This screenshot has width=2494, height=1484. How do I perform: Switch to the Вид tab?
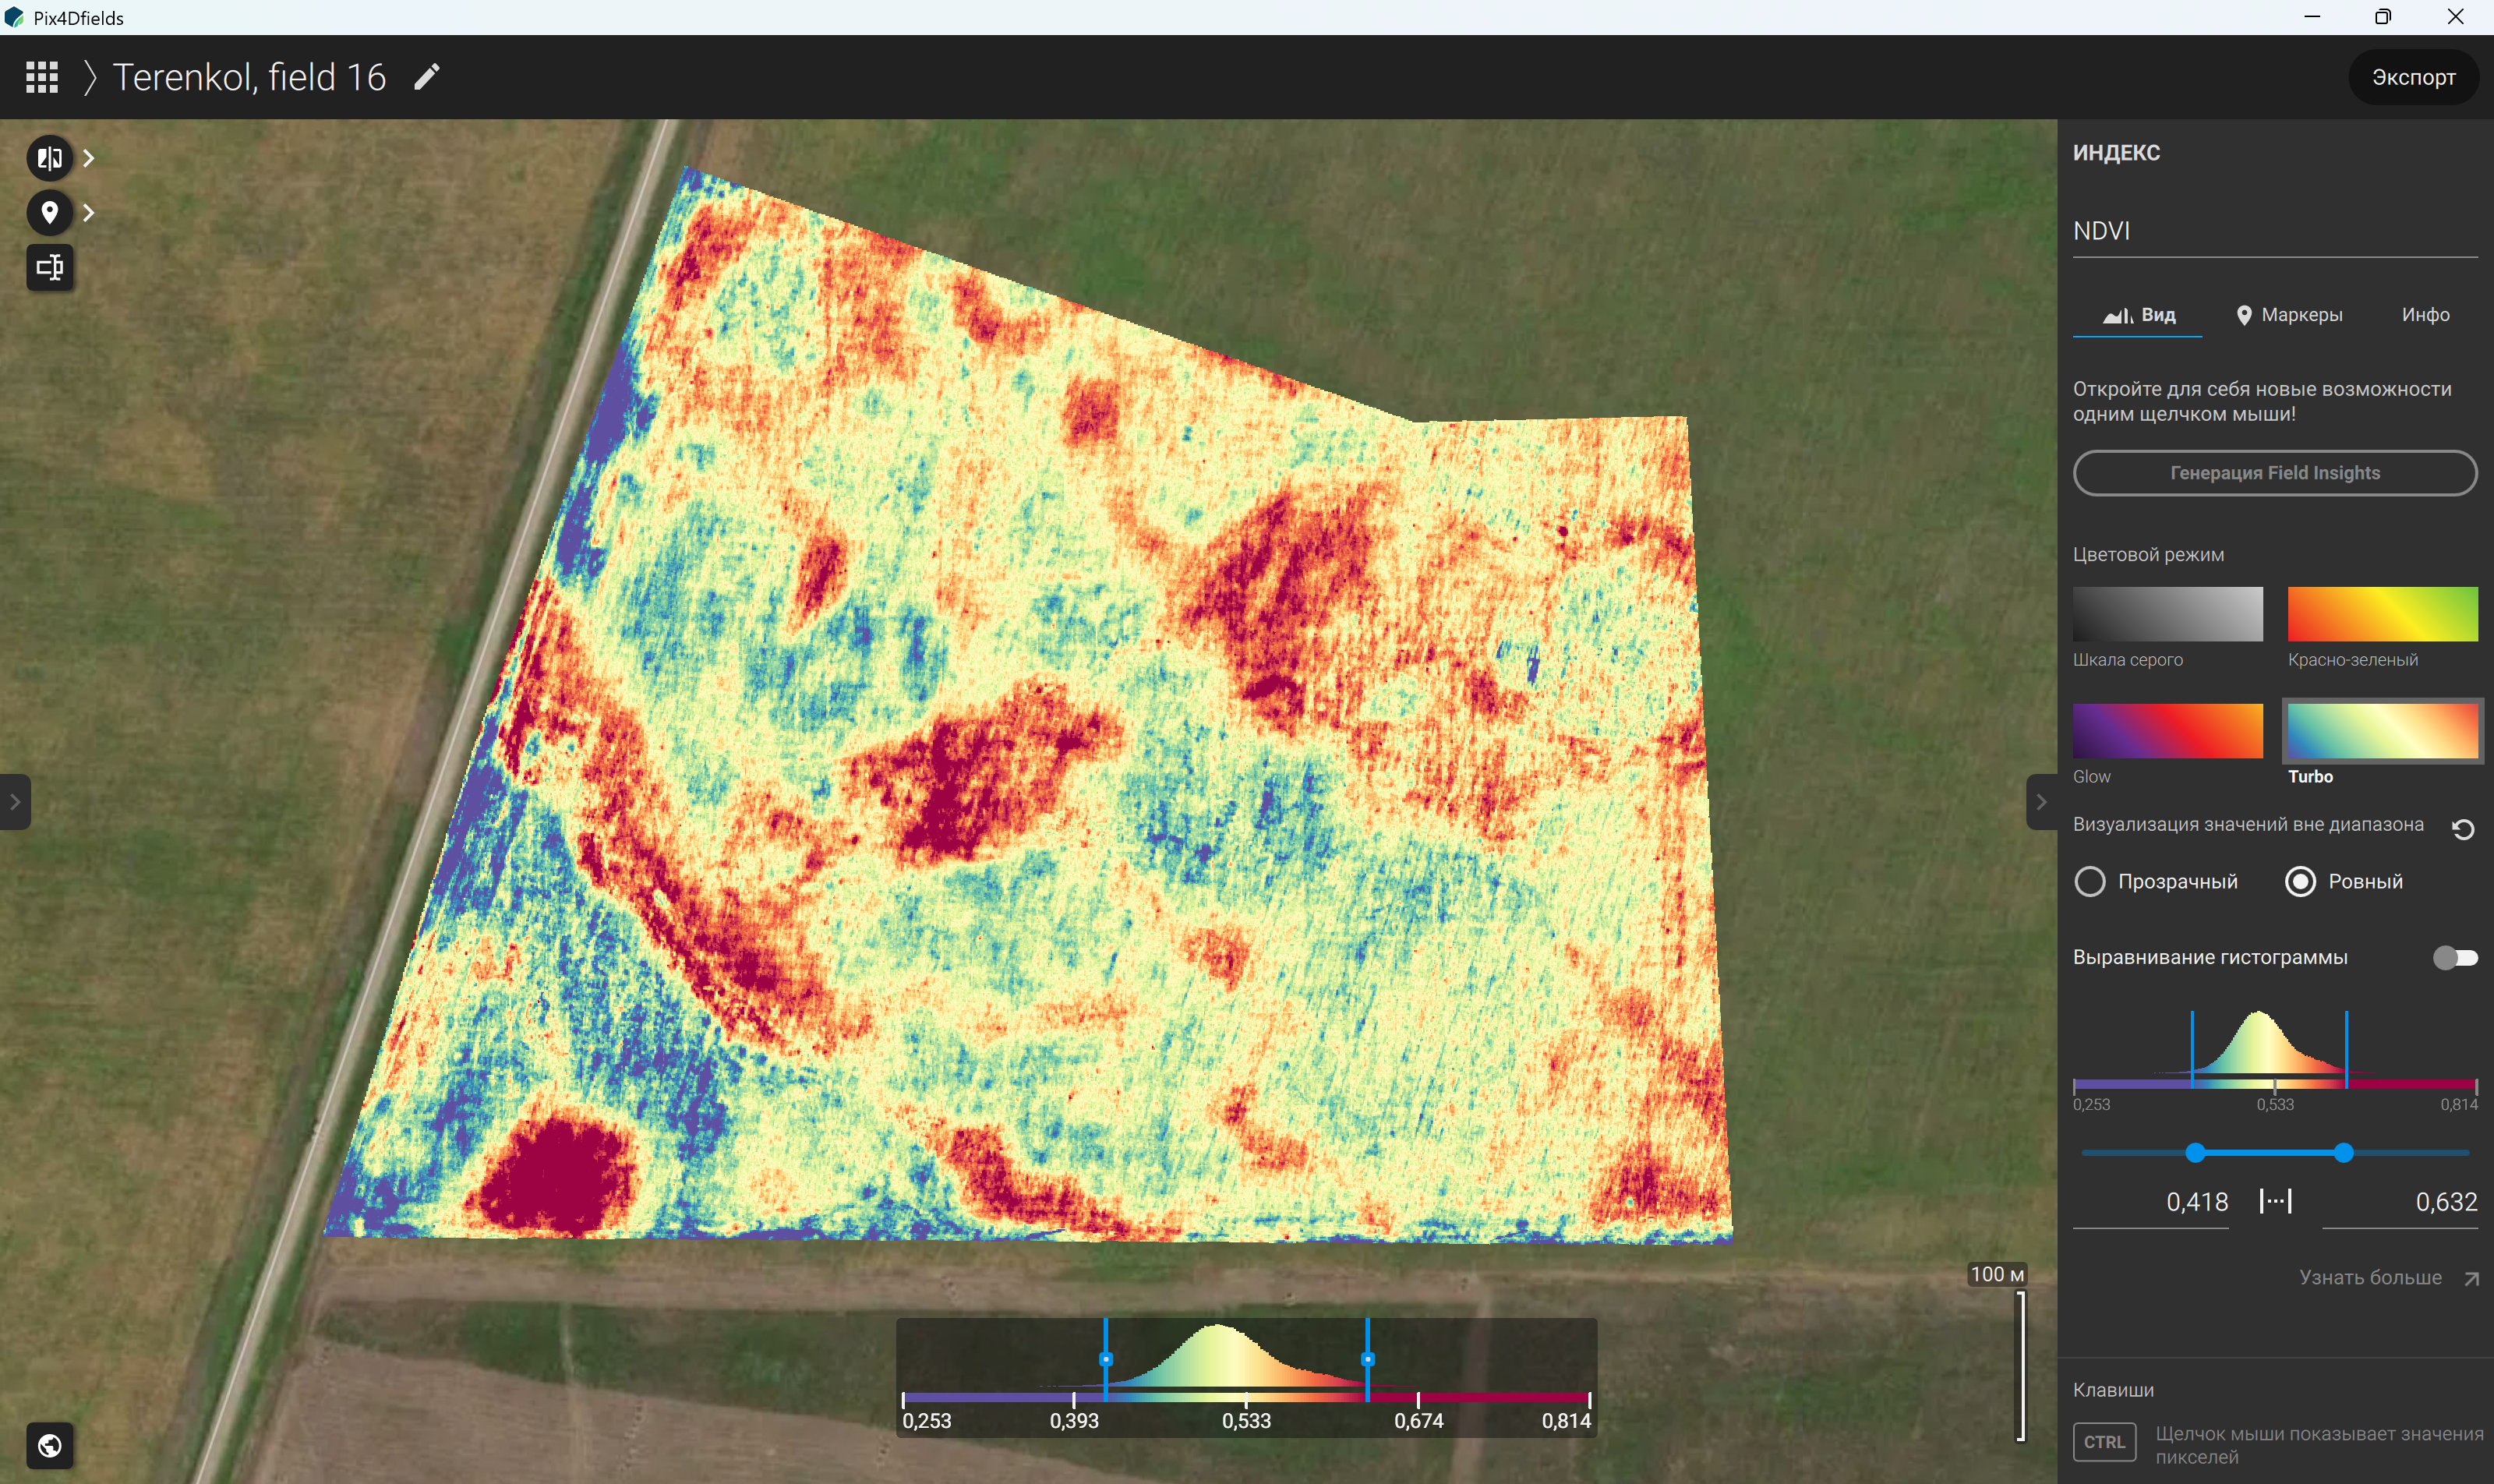click(x=2138, y=315)
